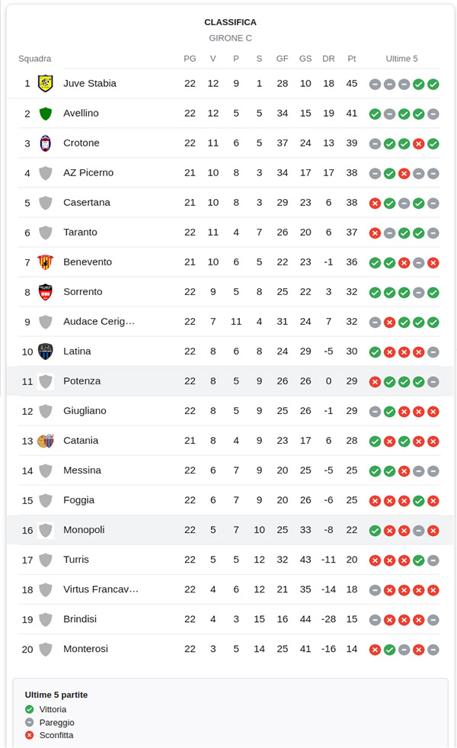The width and height of the screenshot is (457, 748).
Task: Open the Potenza team link
Action: click(81, 381)
